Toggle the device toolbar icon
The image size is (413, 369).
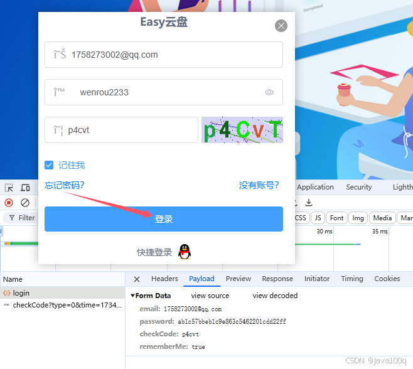tap(25, 188)
